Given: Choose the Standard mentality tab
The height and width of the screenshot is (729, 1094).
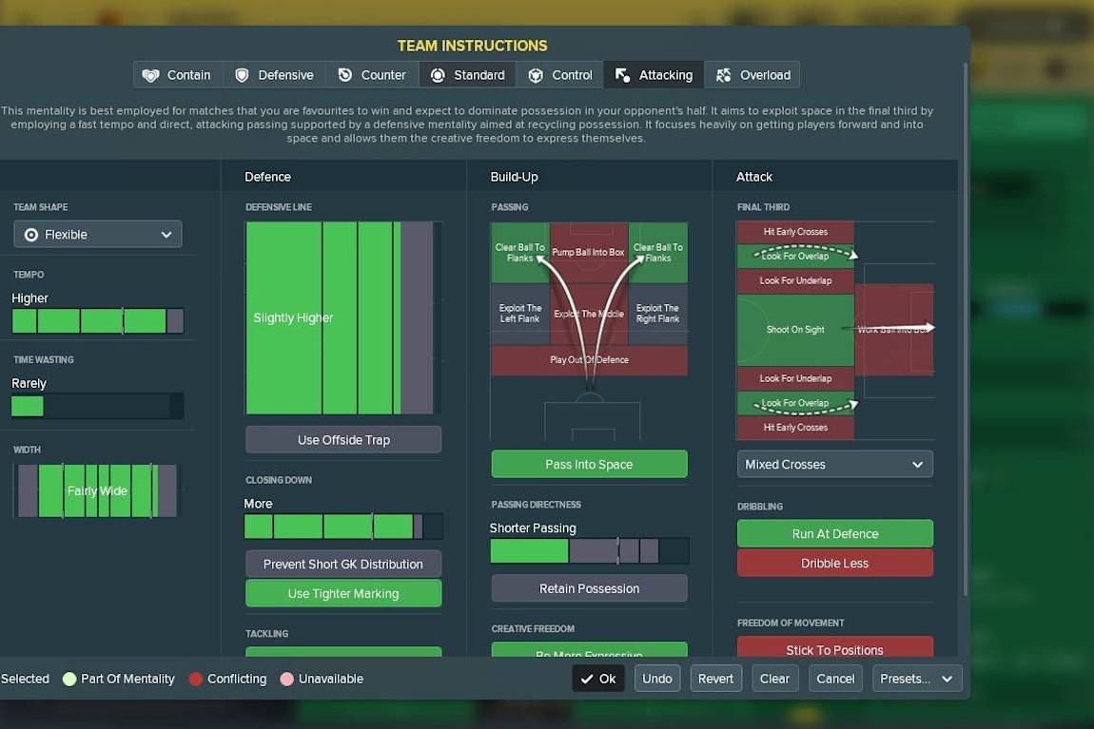Looking at the screenshot, I should pyautogui.click(x=467, y=75).
